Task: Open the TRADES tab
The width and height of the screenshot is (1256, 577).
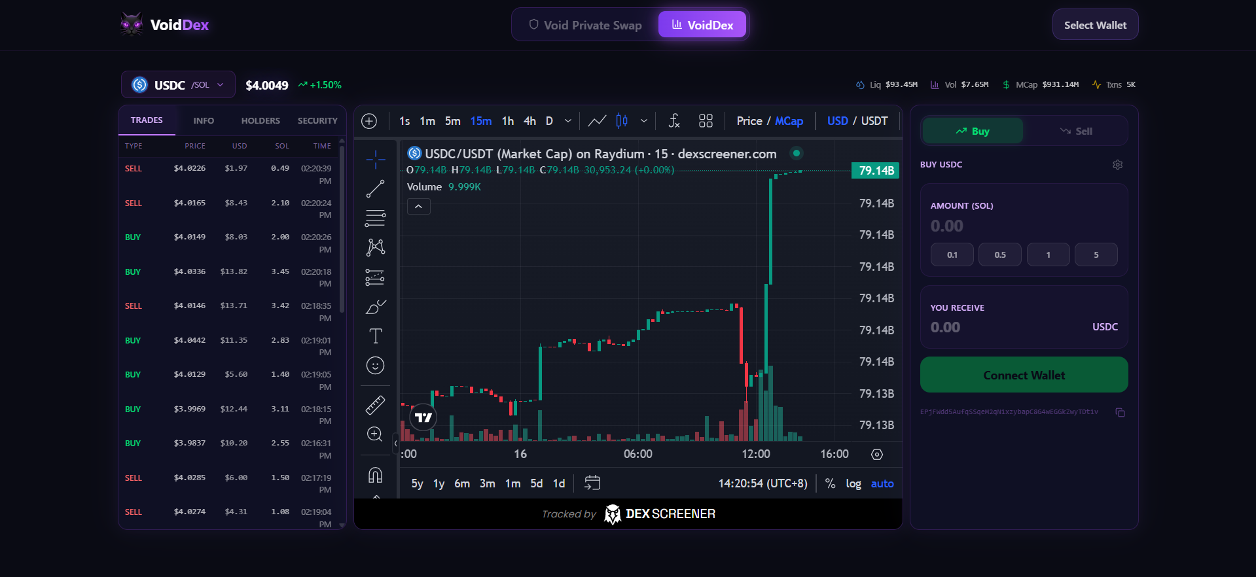Action: tap(147, 120)
